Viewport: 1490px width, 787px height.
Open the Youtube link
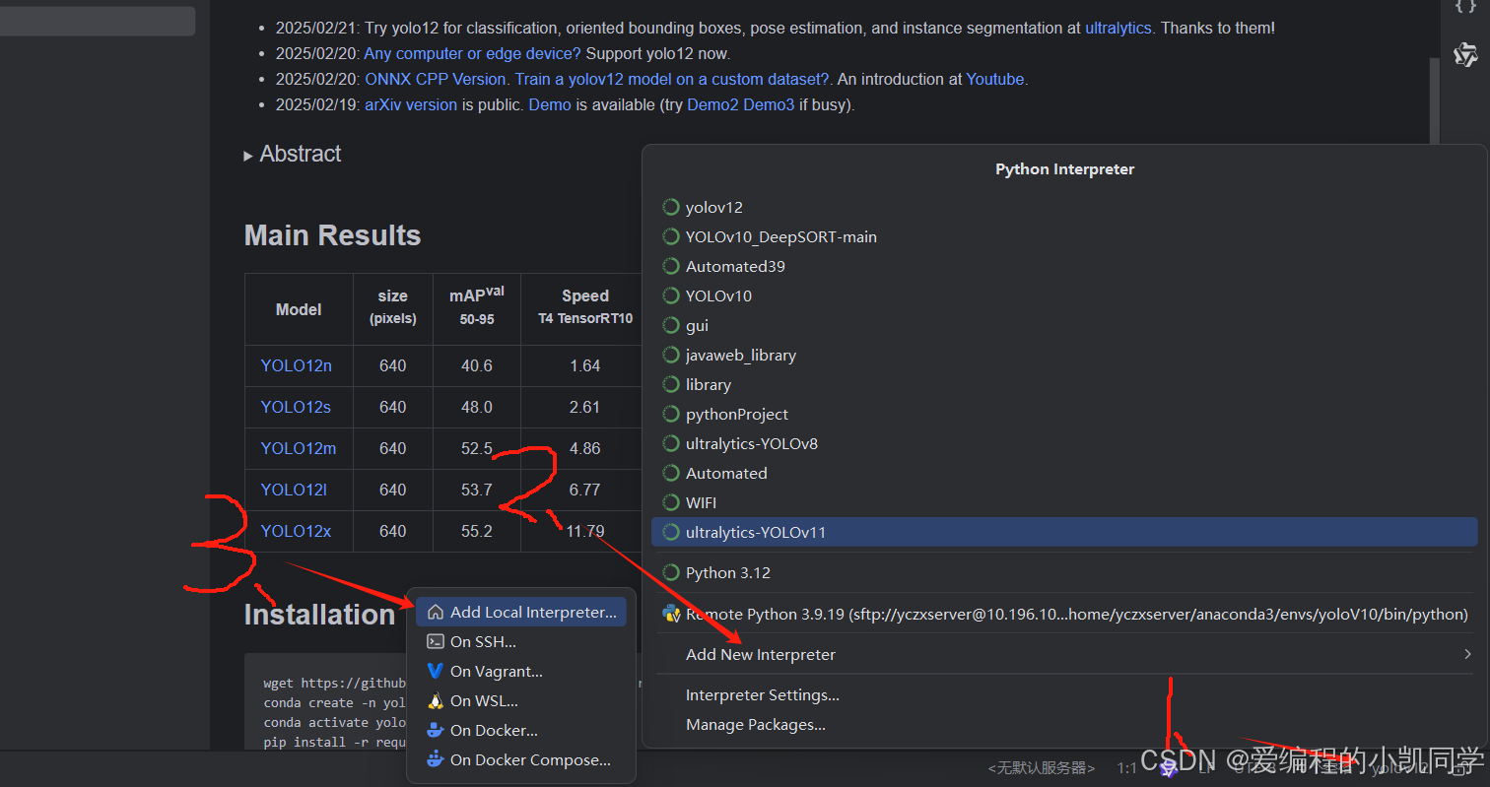(994, 80)
